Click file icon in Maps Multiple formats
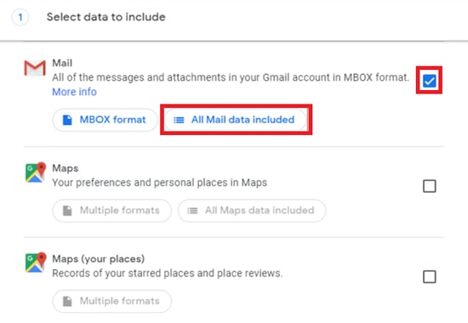Screen dimensions: 468x323 tap(67, 211)
